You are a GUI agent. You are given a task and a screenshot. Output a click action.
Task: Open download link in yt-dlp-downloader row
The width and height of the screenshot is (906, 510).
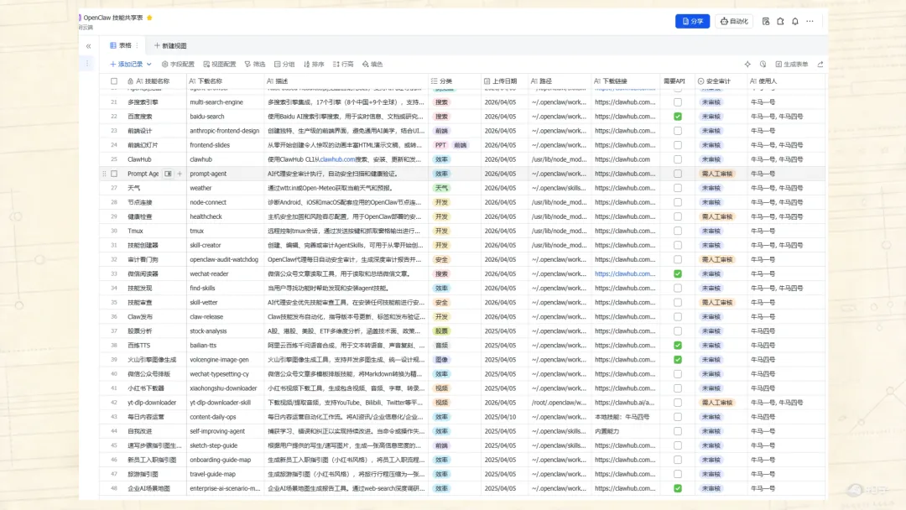pyautogui.click(x=625, y=403)
